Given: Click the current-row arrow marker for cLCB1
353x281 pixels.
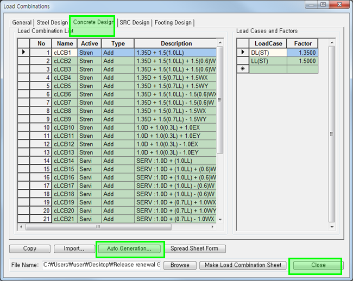Looking at the screenshot, I should (x=24, y=53).
